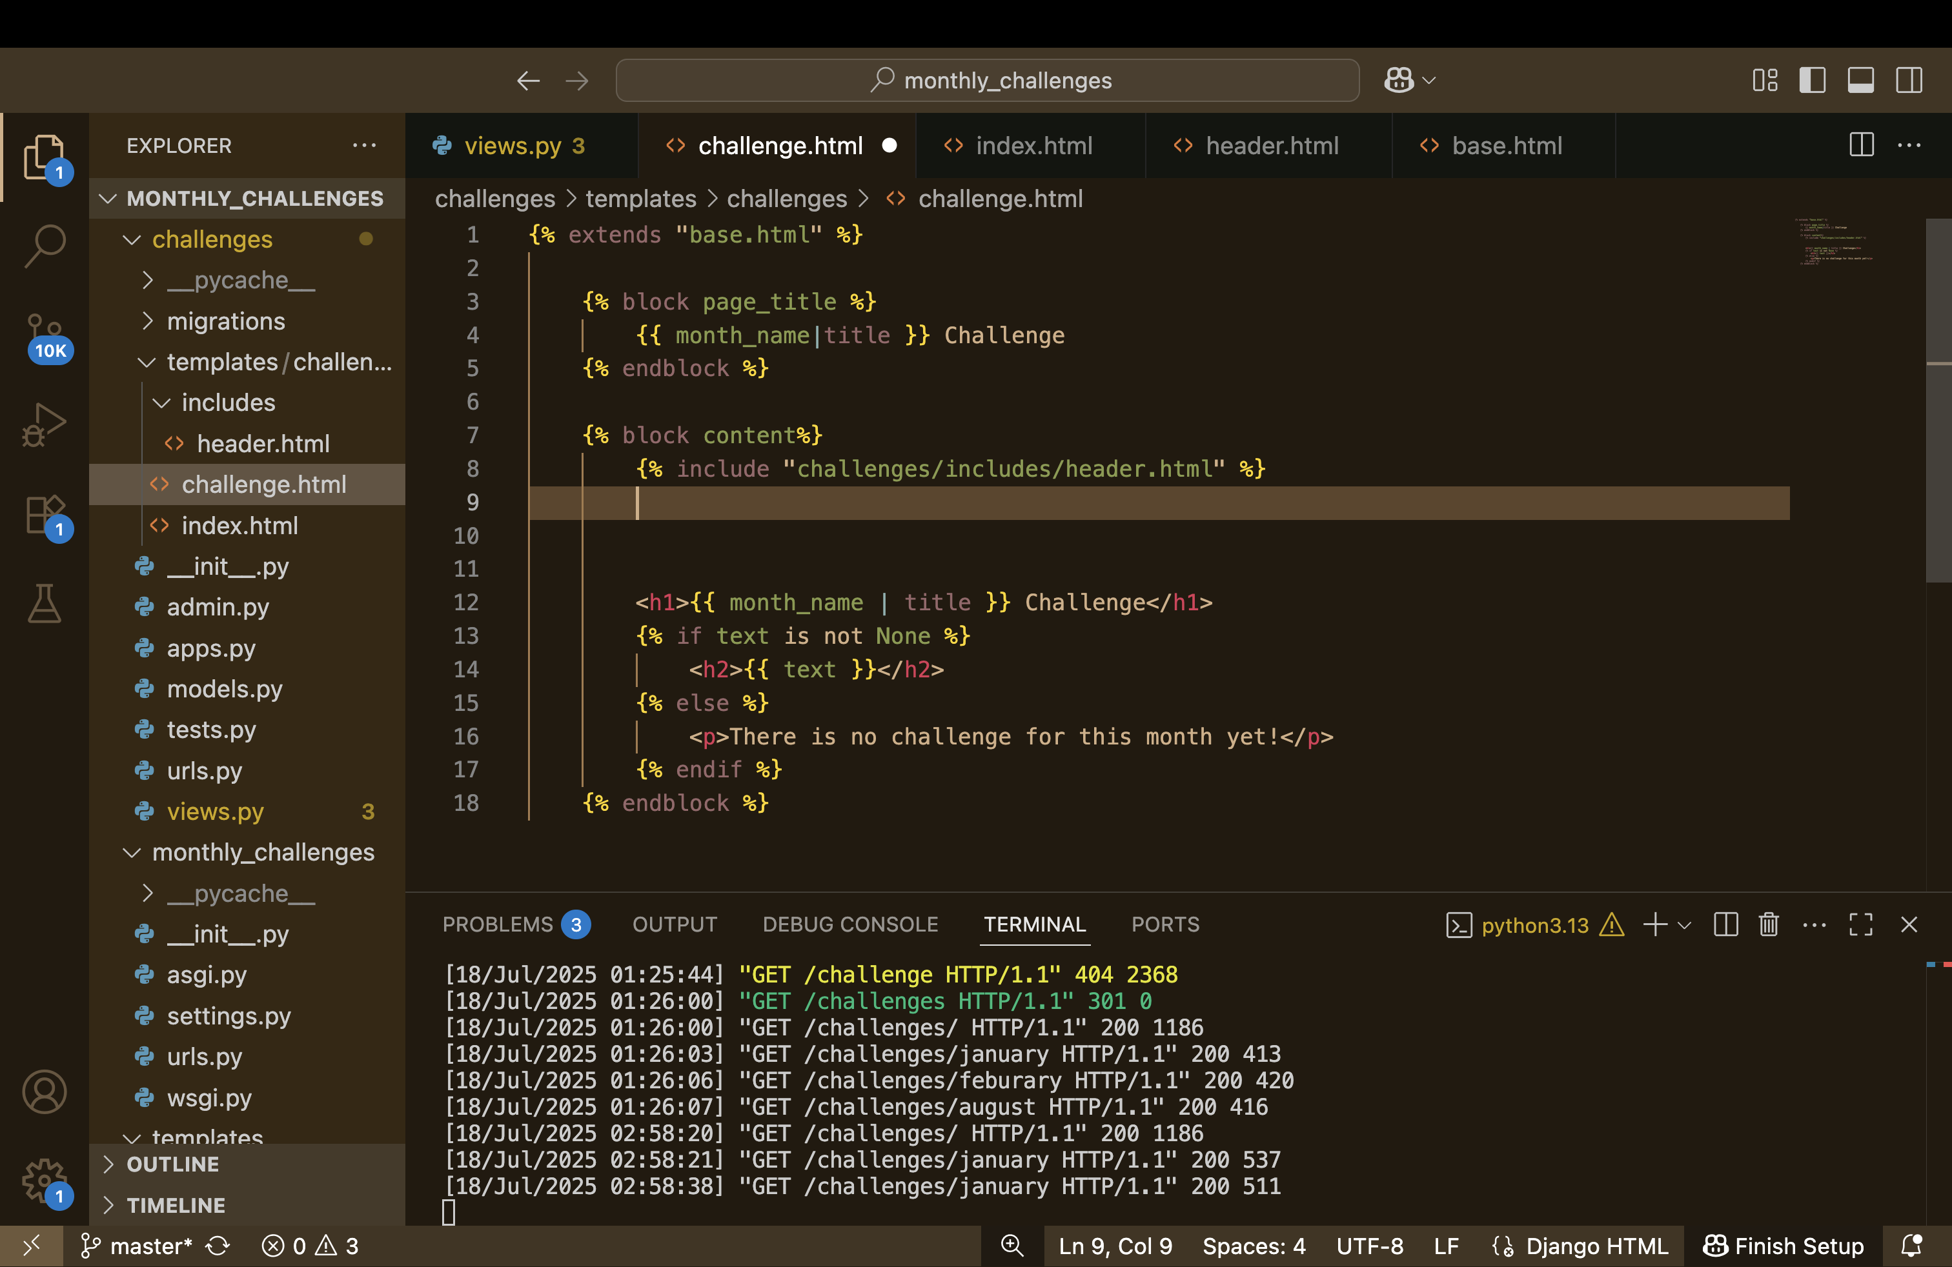
Task: Toggle the secondary side bar visibility
Action: point(1909,80)
